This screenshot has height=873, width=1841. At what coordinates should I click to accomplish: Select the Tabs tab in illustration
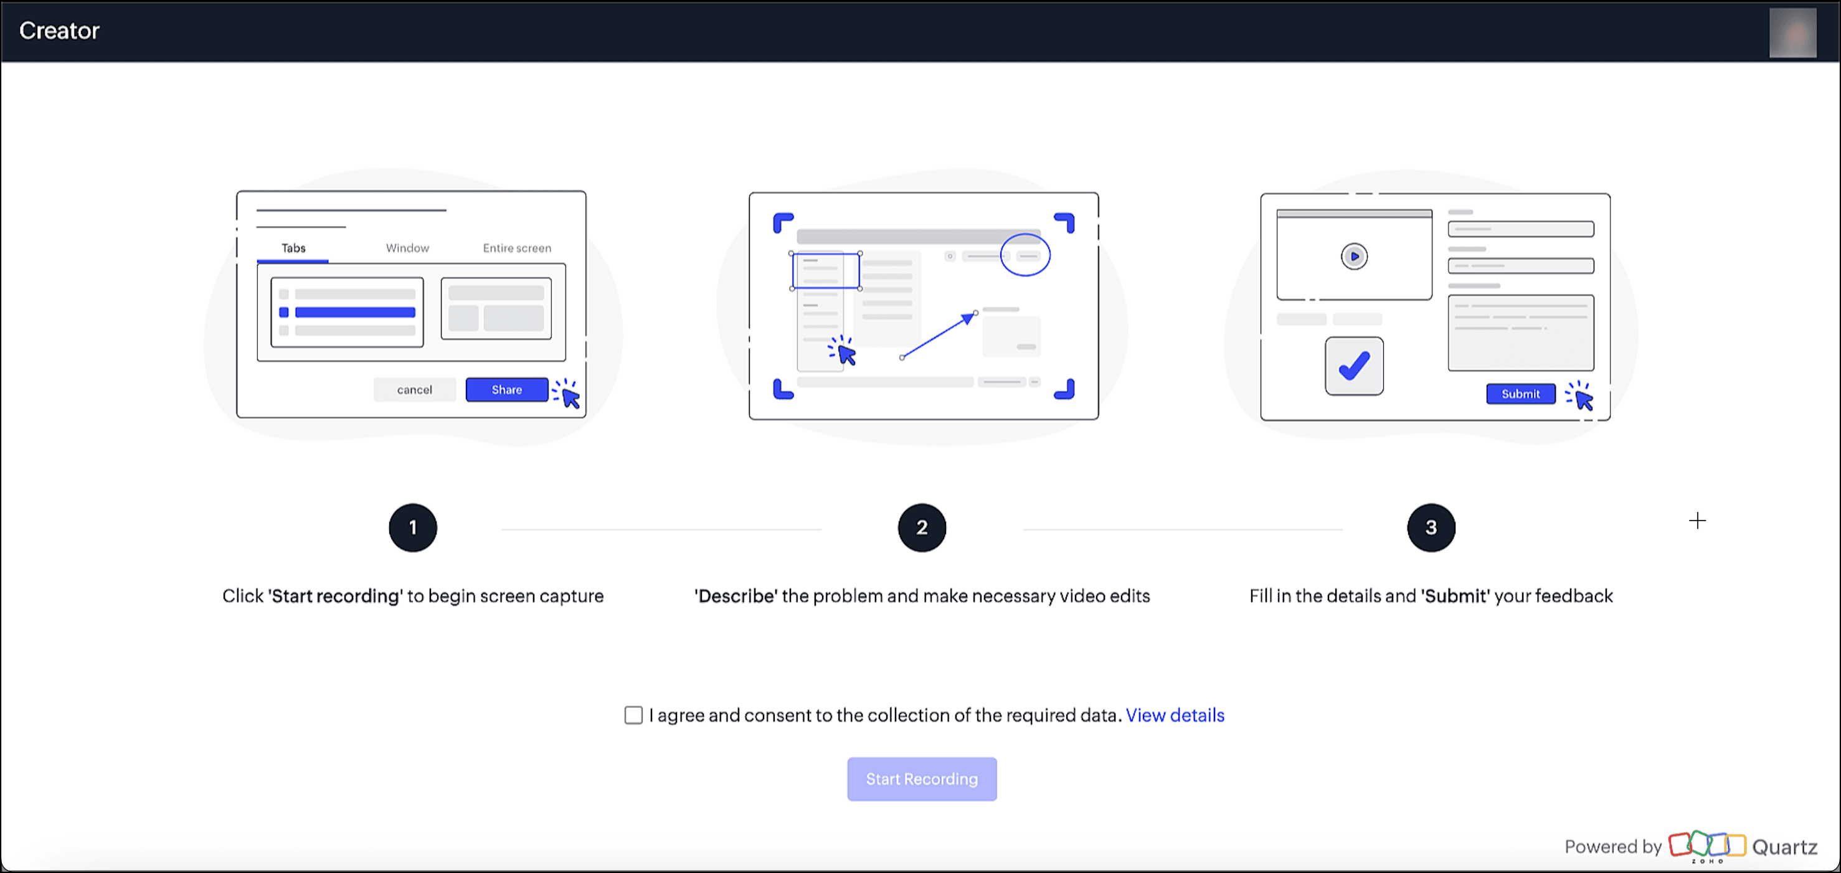click(293, 248)
